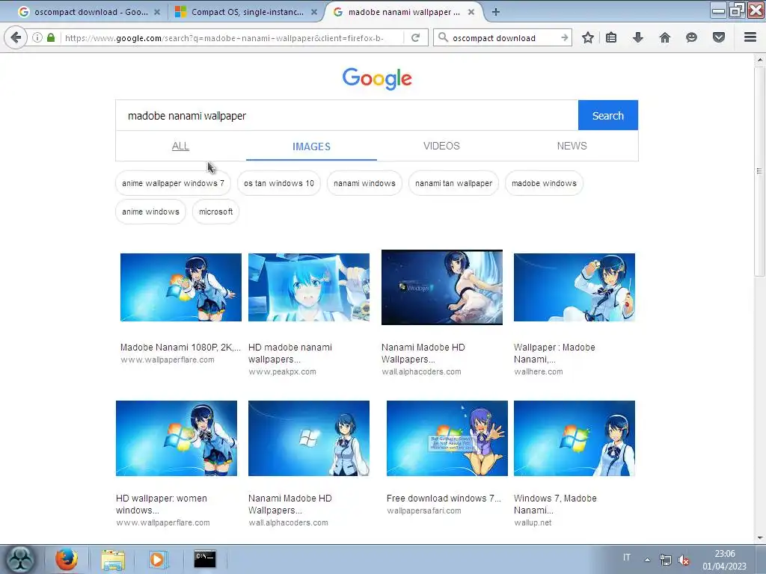The height and width of the screenshot is (574, 766).
Task: Switch to the VIDEOS results tab
Action: tap(441, 146)
